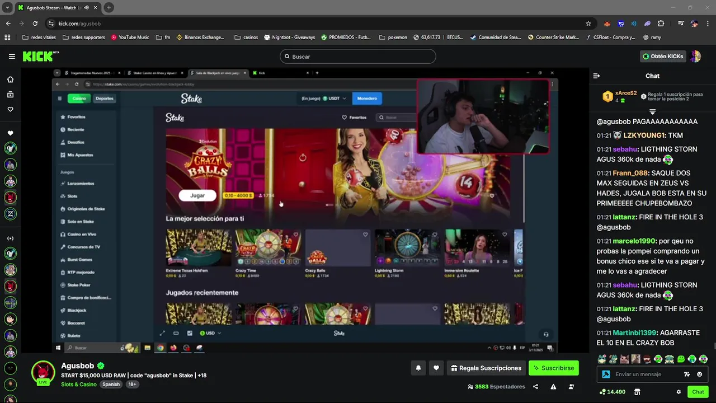
Task: Open the 'redes supporters' bookmark folder
Action: [x=84, y=38]
